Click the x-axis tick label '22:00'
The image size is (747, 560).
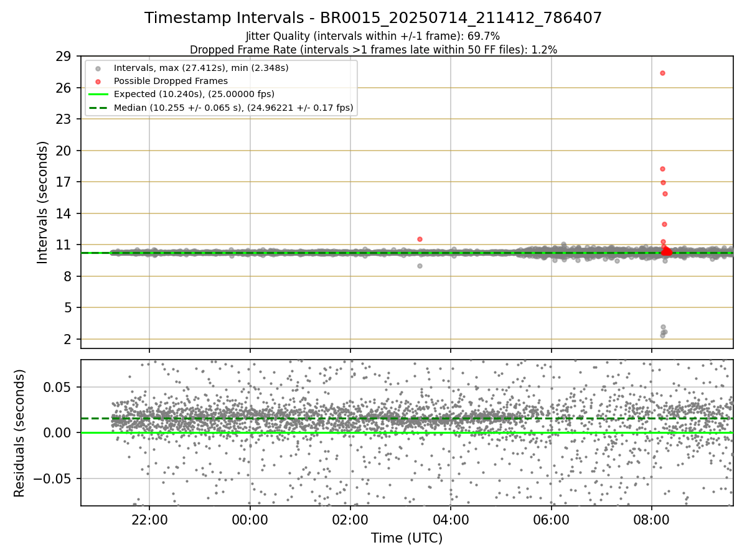pos(149,520)
